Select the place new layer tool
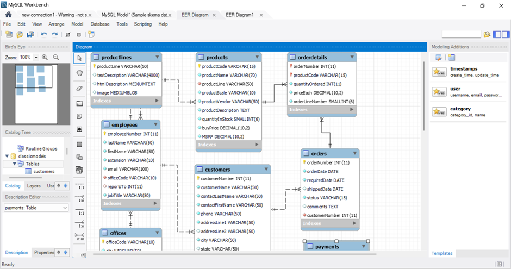511x269 pixels. 79,104
